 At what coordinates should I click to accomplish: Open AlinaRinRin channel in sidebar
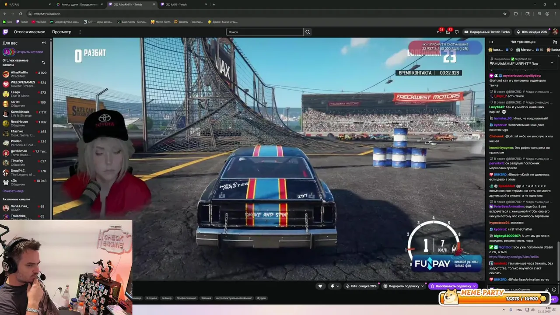(x=24, y=74)
